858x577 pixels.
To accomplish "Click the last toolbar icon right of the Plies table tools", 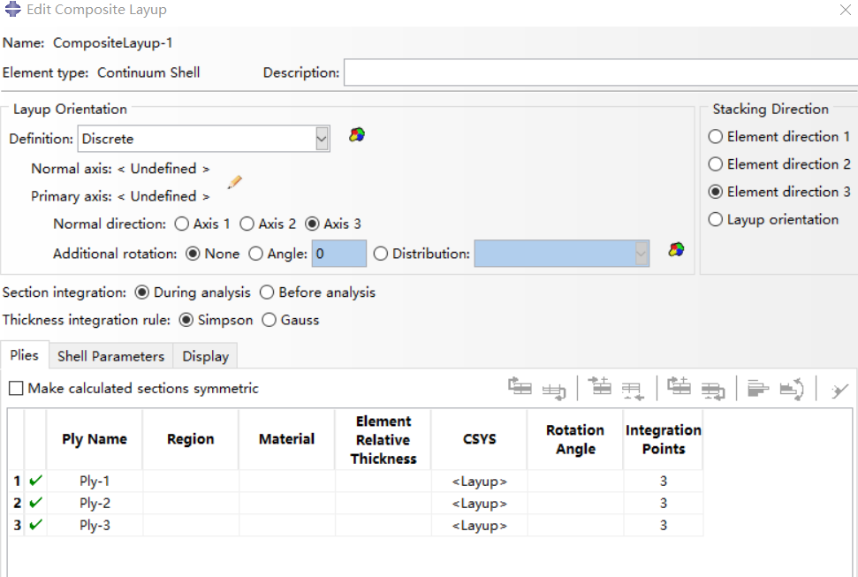I will pyautogui.click(x=839, y=389).
